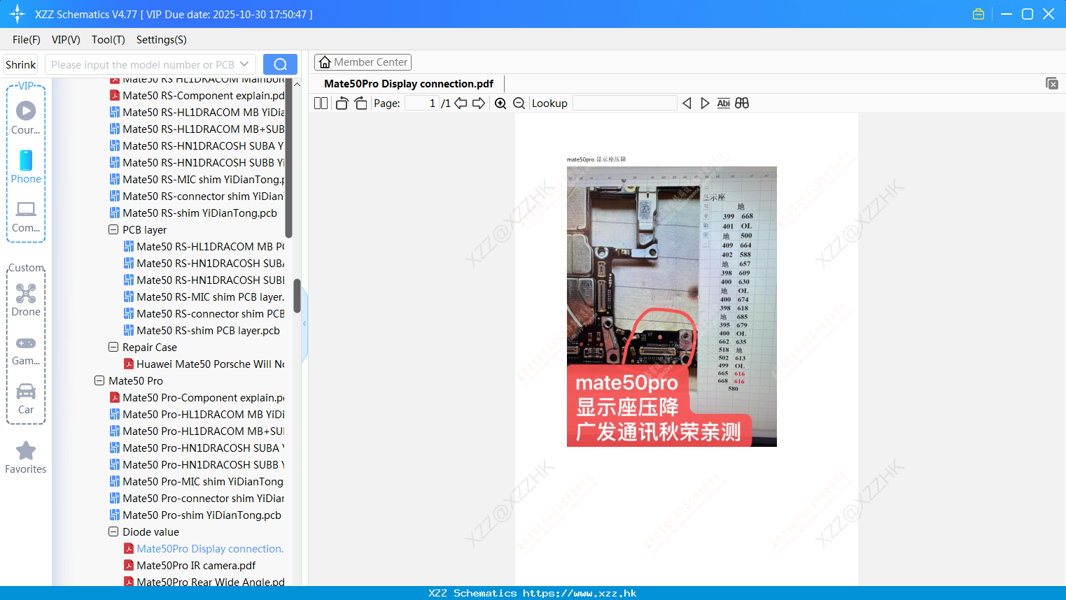Start the search with binoculars icon

pyautogui.click(x=742, y=103)
